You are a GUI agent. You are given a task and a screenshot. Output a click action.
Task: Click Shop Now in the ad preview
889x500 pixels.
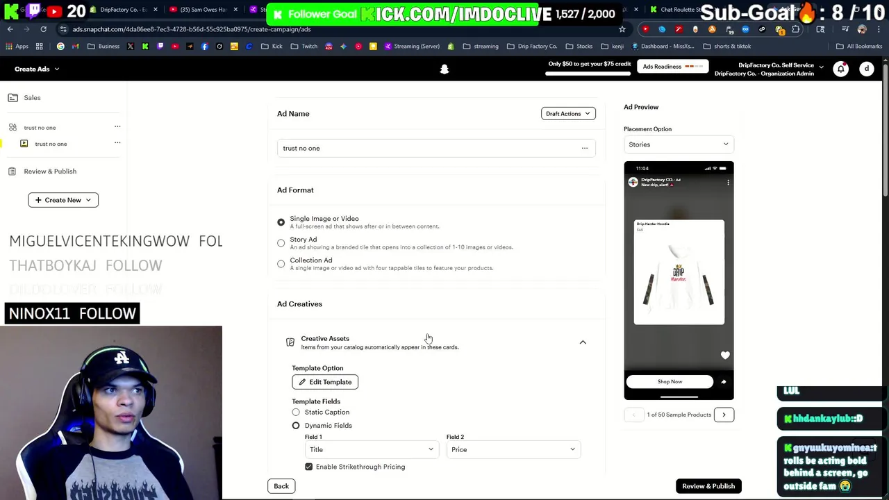click(670, 382)
